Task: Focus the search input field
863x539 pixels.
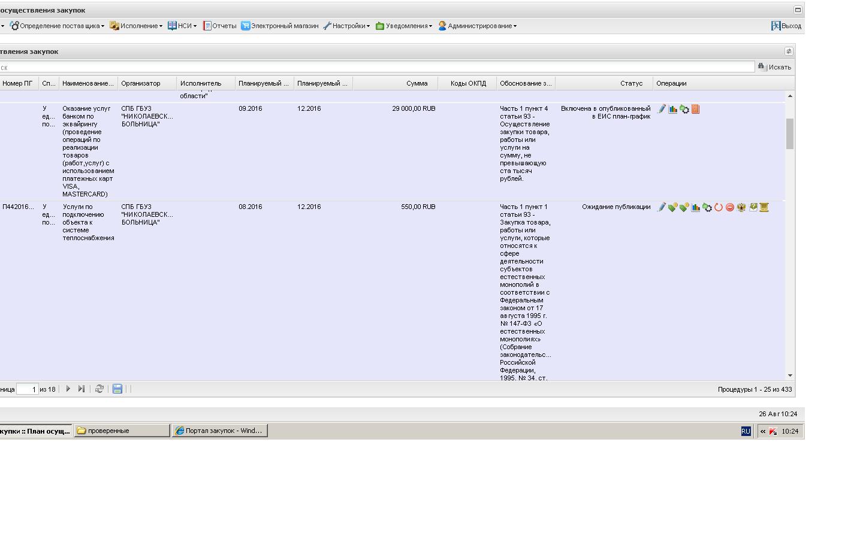Action: click(x=376, y=67)
